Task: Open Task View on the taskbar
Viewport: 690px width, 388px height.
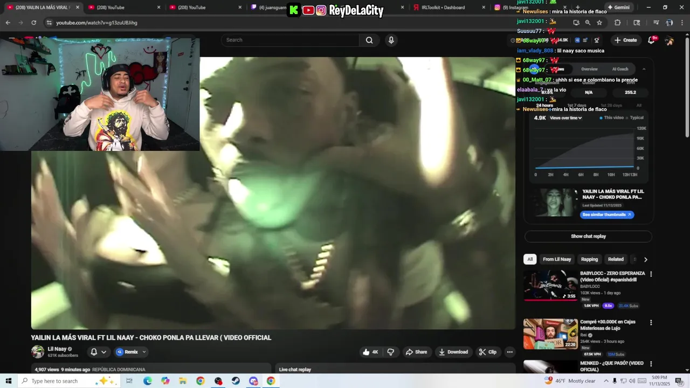Action: point(129,381)
